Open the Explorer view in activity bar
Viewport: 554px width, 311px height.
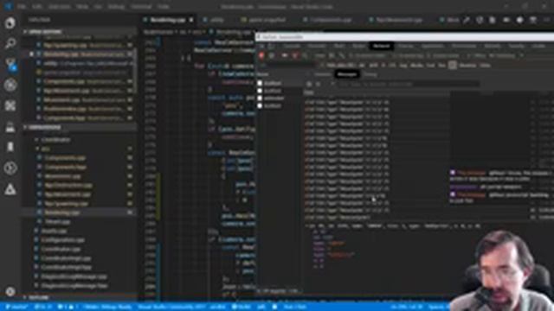(x=10, y=23)
